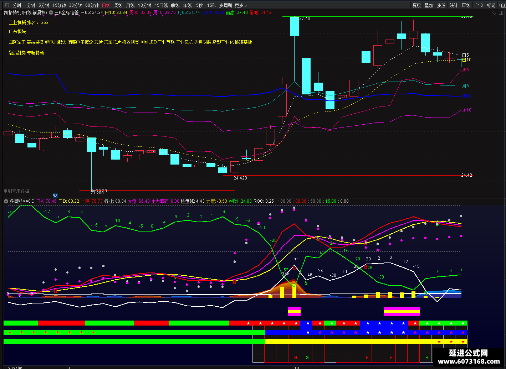Toggle the left sidebar panel icon
This screenshot has height=369, width=506.
(x=7, y=5)
